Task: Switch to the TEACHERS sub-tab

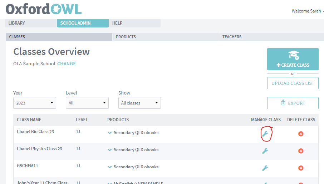Action: click(271, 37)
